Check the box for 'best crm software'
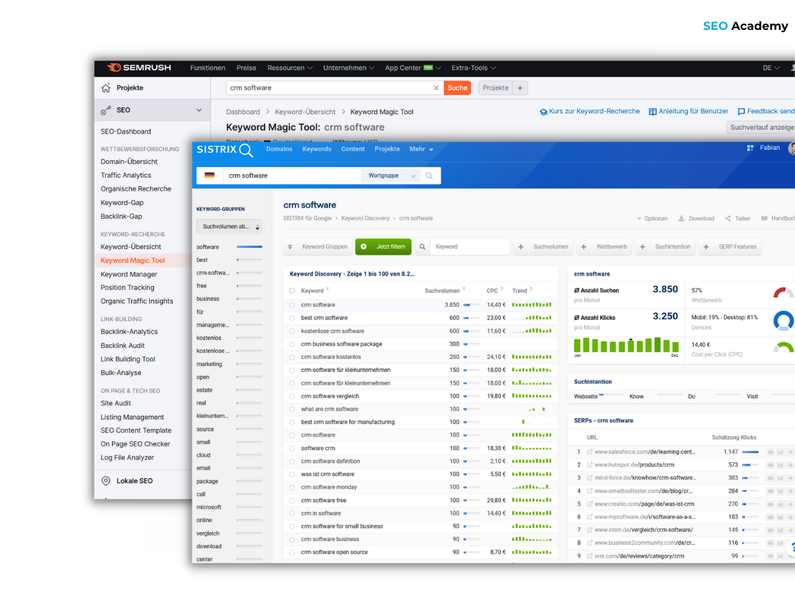This screenshot has height=596, width=795. click(292, 318)
